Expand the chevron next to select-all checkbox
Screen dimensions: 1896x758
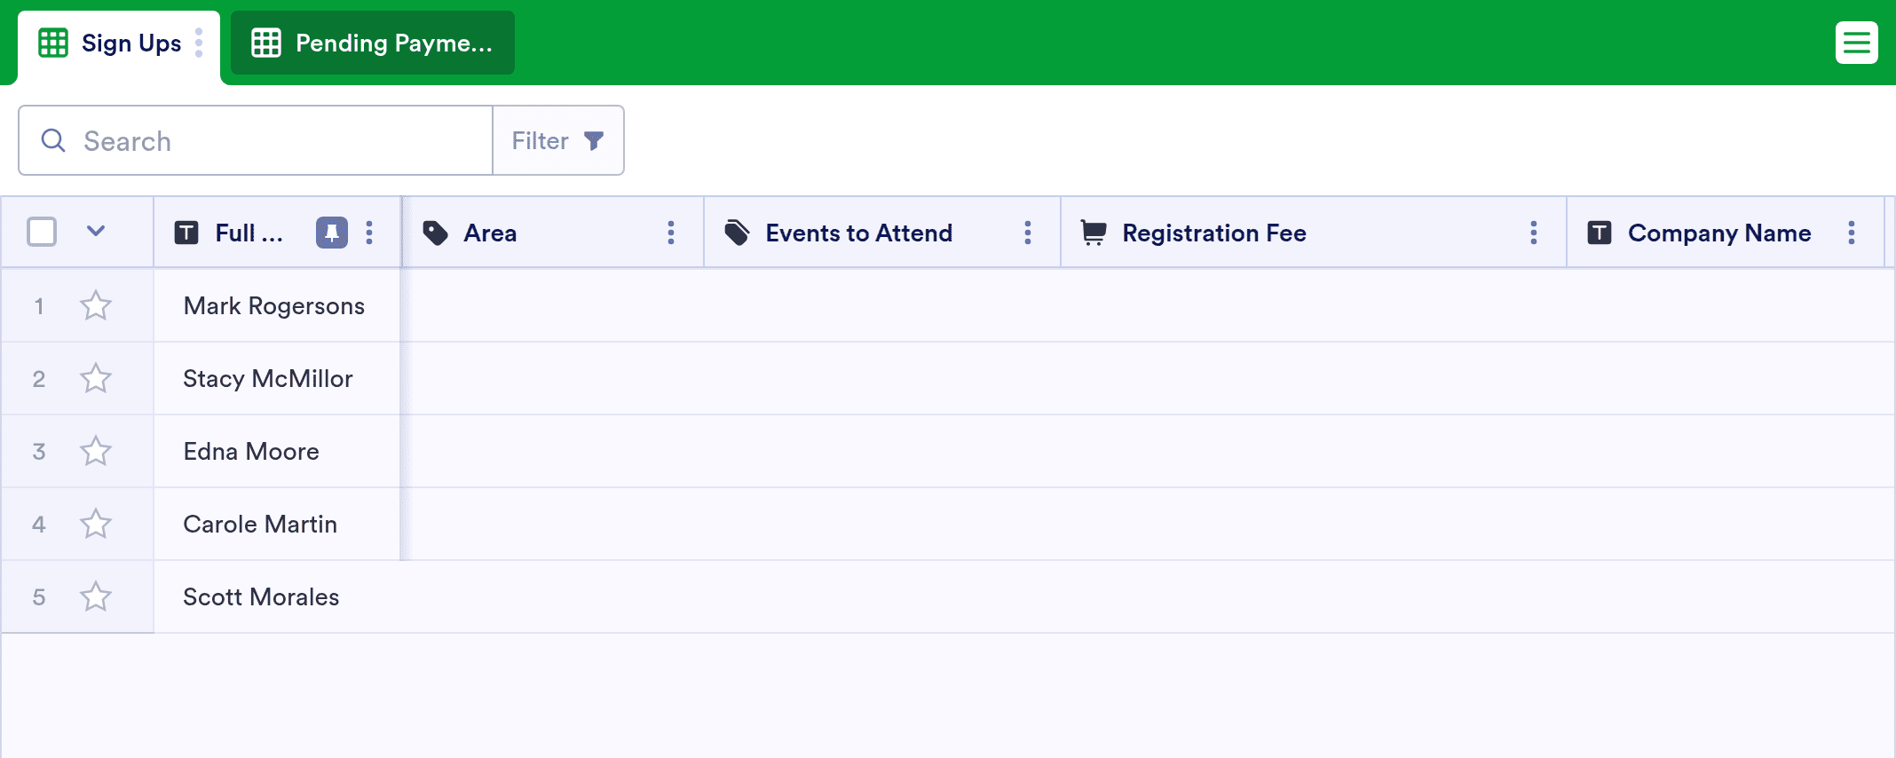click(x=96, y=232)
